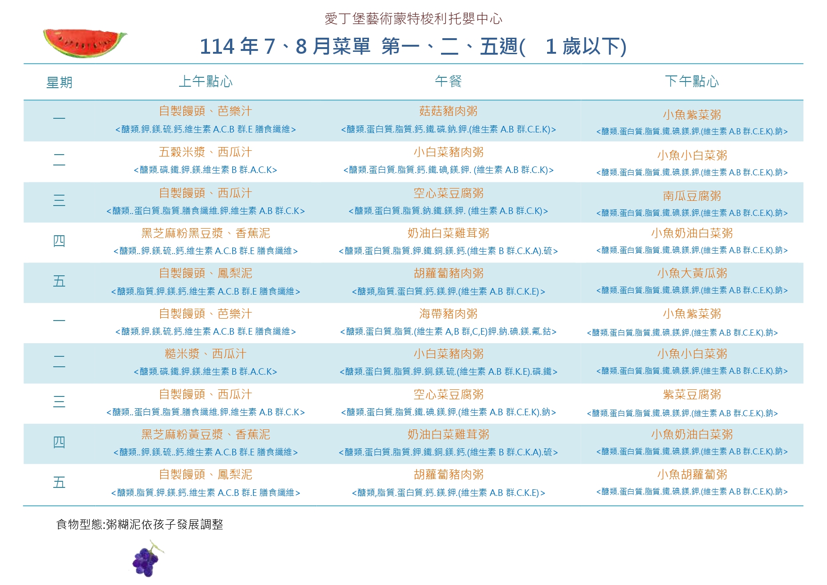Click weekday 四 in the 黃豆漿 row
The width and height of the screenshot is (827, 585).
pyautogui.click(x=59, y=442)
